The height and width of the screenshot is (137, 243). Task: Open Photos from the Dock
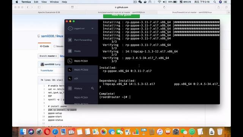click(x=104, y=132)
